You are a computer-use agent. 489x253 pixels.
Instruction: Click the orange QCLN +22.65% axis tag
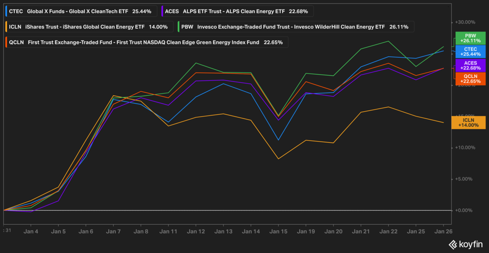(470, 78)
